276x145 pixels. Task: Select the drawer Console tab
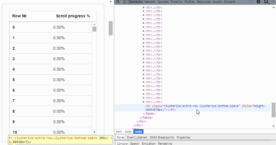(122, 143)
